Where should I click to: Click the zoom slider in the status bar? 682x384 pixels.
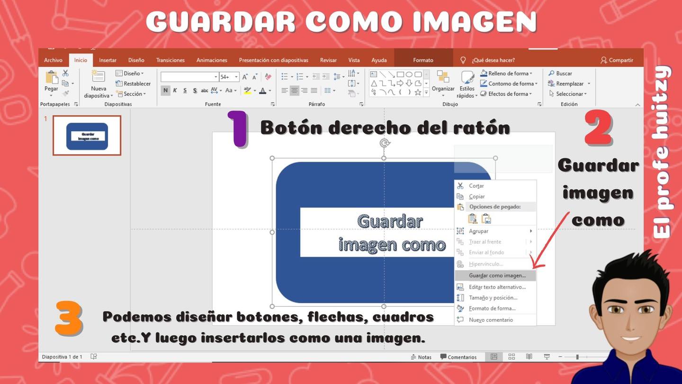click(x=577, y=357)
